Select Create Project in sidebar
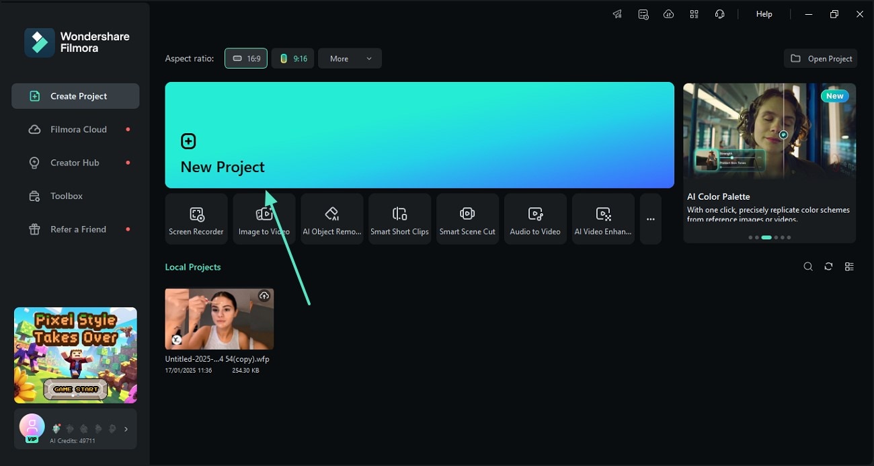Image resolution: width=874 pixels, height=466 pixels. [x=75, y=96]
